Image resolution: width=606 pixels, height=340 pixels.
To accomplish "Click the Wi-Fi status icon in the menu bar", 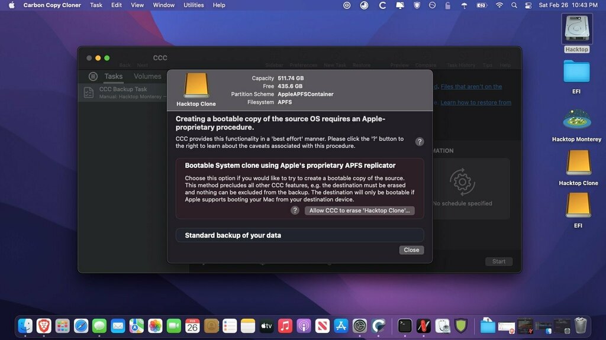I will pyautogui.click(x=499, y=5).
